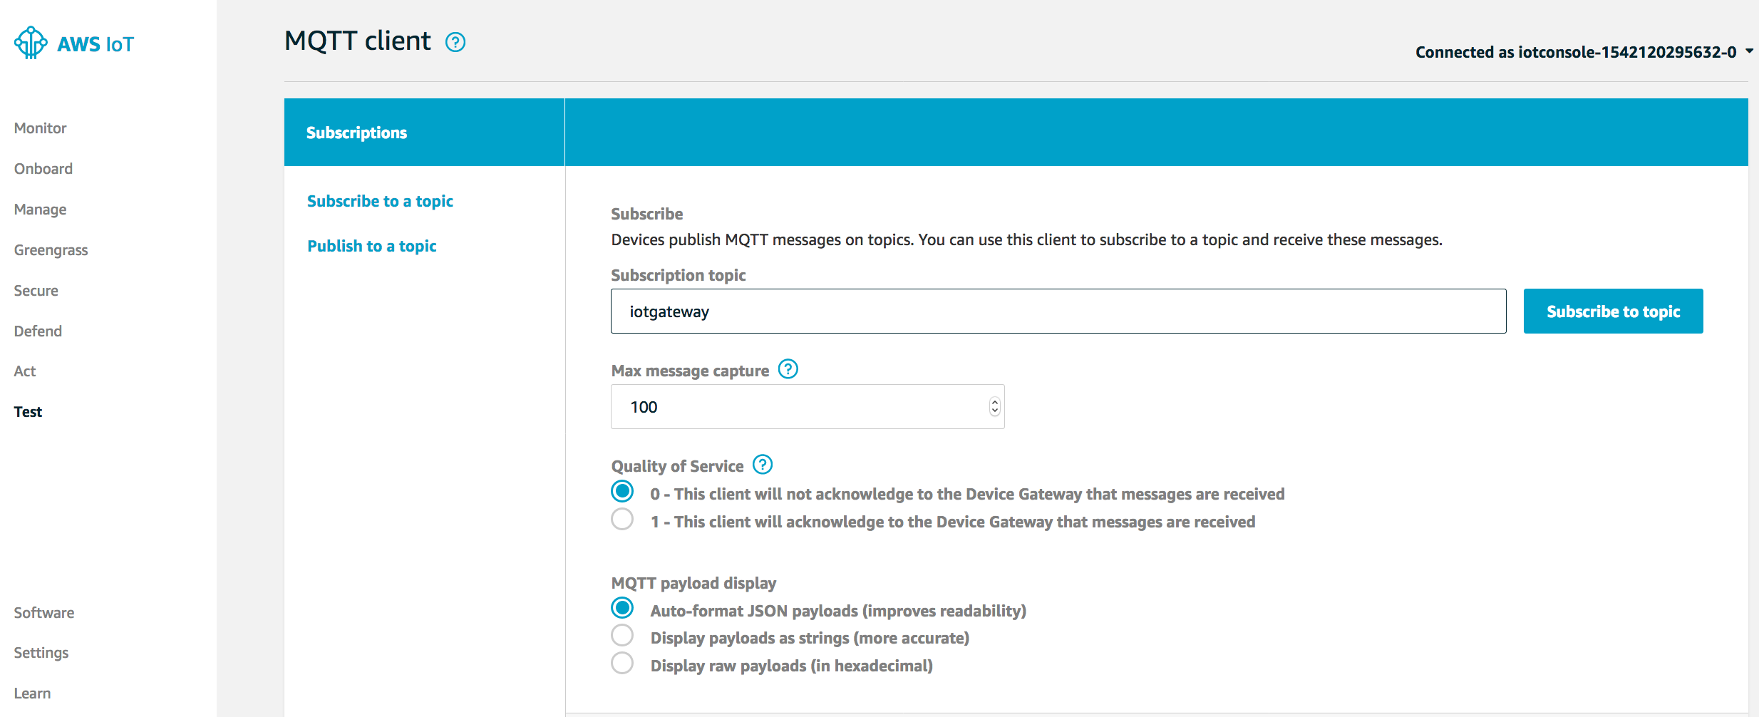The image size is (1759, 717).
Task: Select Auto-format JSON payloads option
Action: click(622, 608)
